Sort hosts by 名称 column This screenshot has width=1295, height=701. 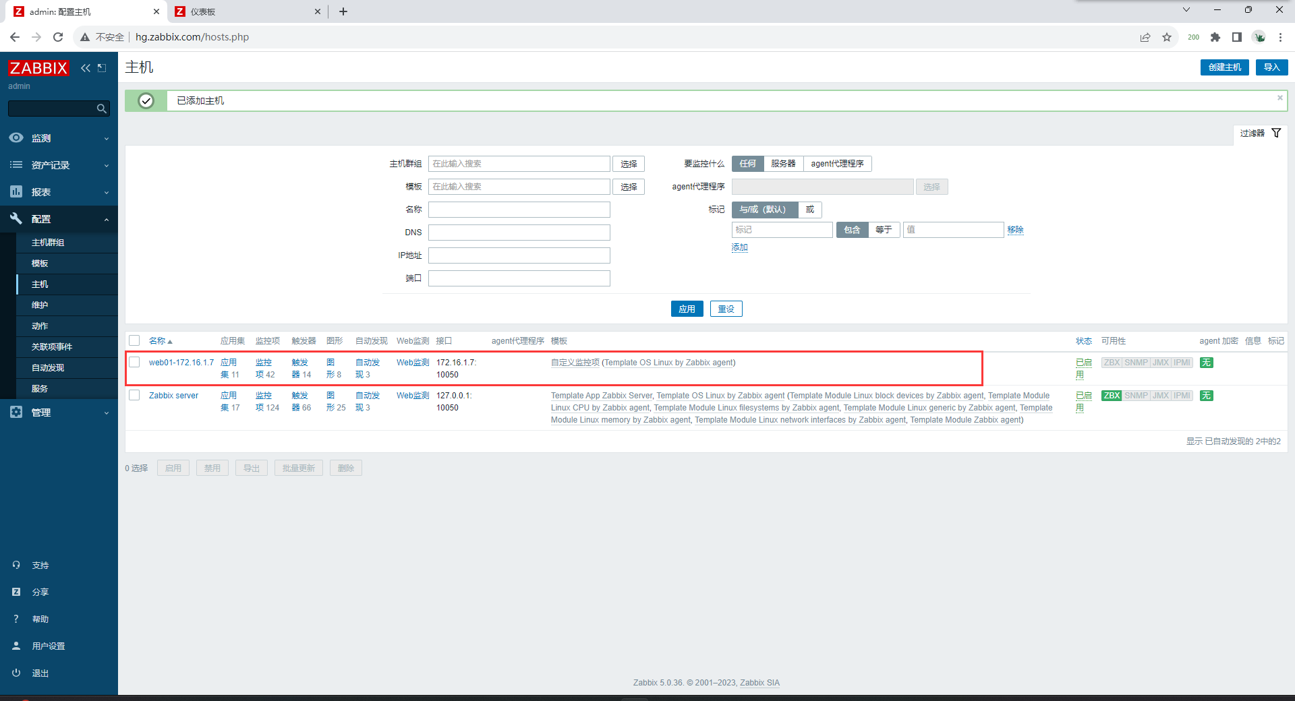point(161,341)
